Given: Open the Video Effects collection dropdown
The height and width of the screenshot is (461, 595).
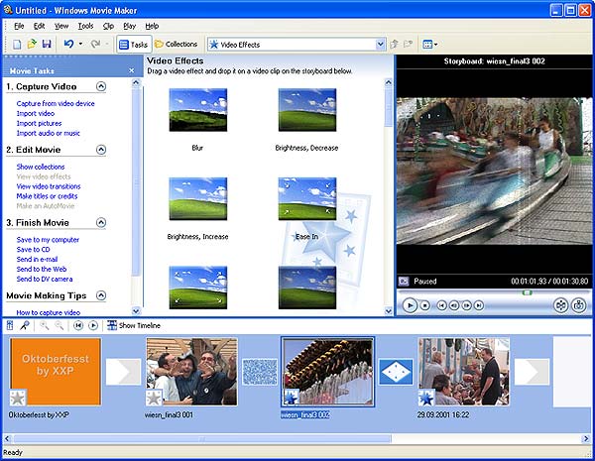Looking at the screenshot, I should [380, 45].
